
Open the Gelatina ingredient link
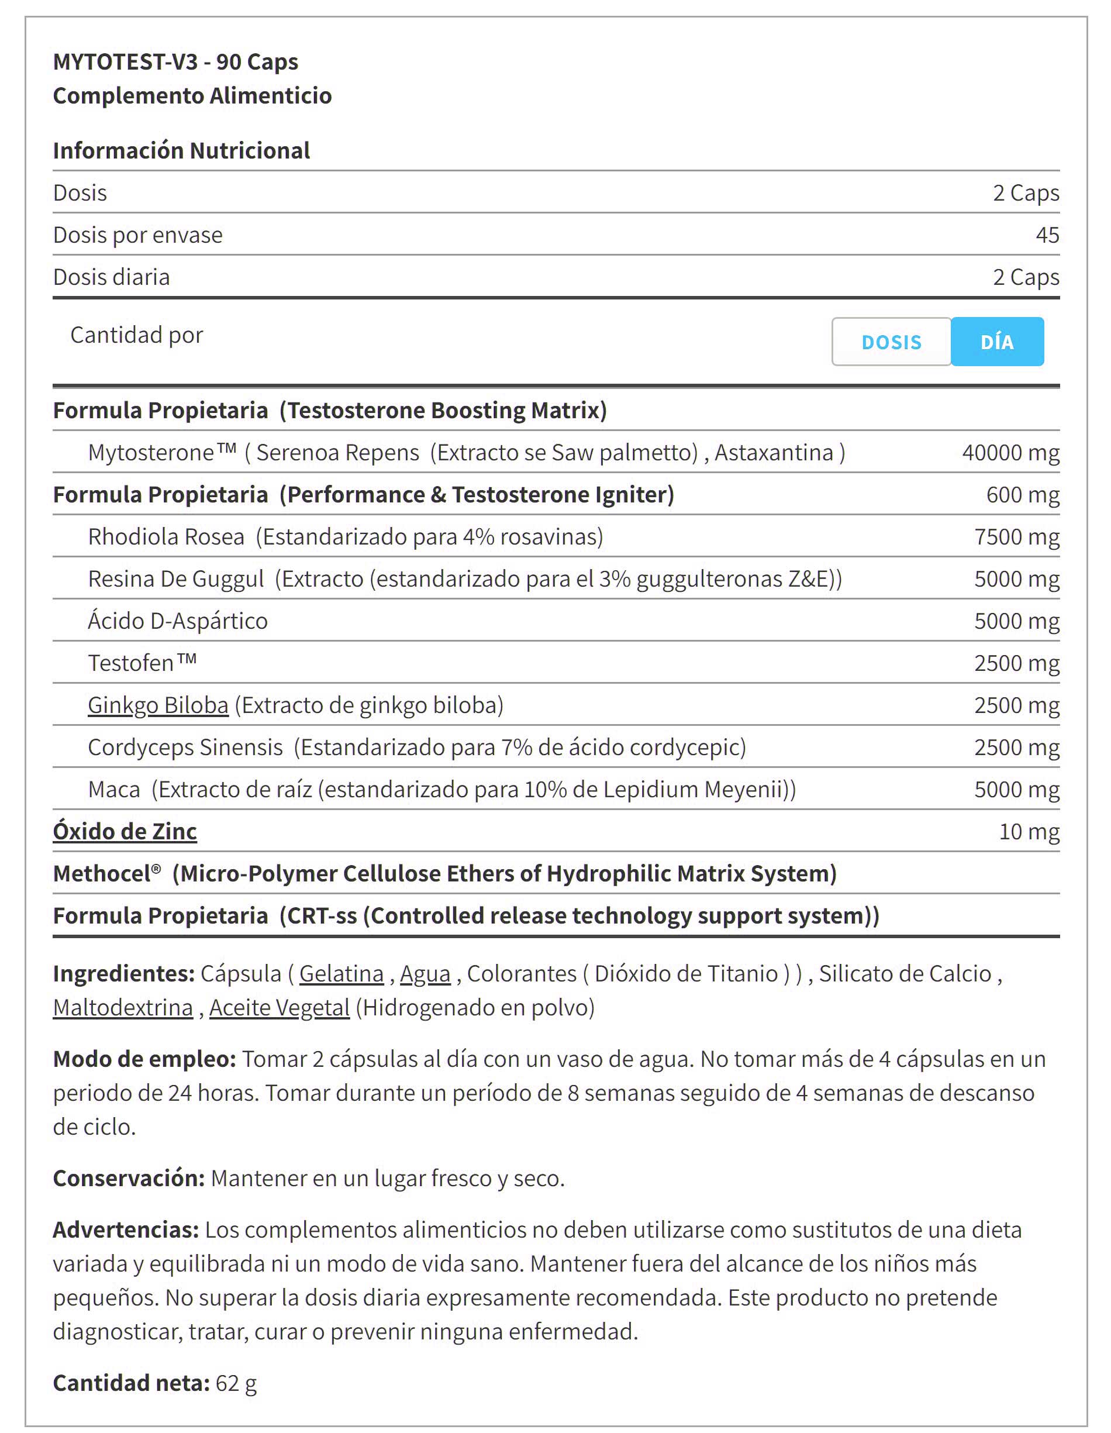(x=341, y=973)
